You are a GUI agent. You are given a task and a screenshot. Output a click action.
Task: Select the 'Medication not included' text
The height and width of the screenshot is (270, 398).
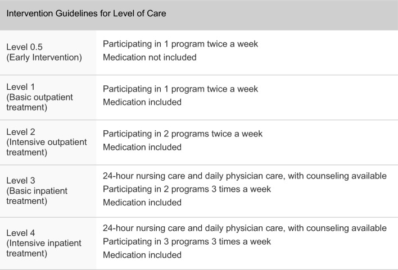[x=150, y=57]
